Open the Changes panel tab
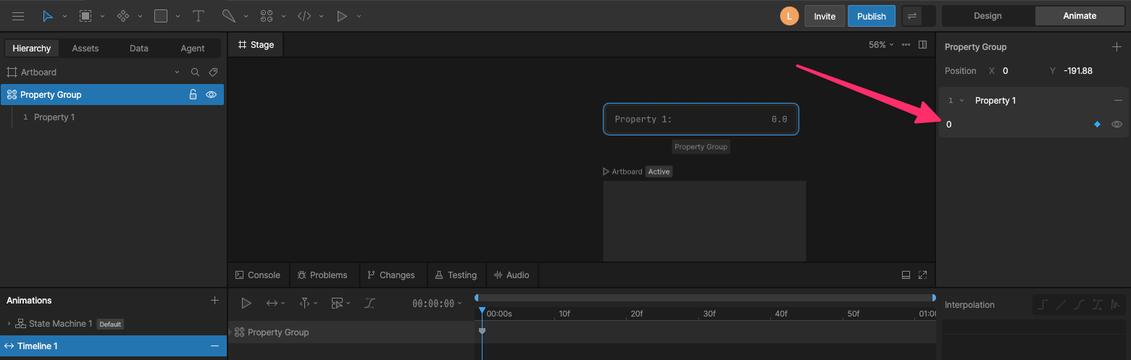 click(x=391, y=275)
